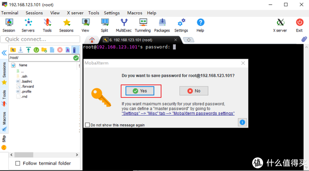Select the .bashrc file
This screenshot has height=171, width=309.
tap(24, 81)
